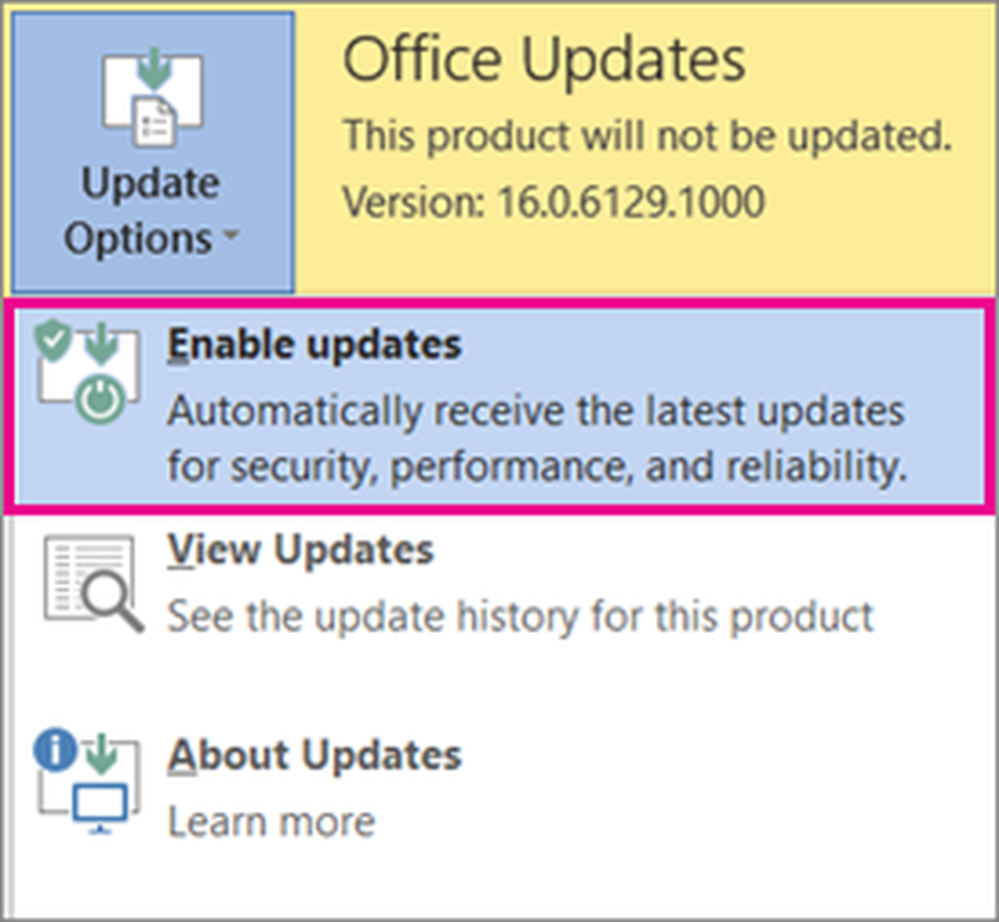Click the blue info circle icon
Screen dimensions: 999x922
tap(55, 750)
